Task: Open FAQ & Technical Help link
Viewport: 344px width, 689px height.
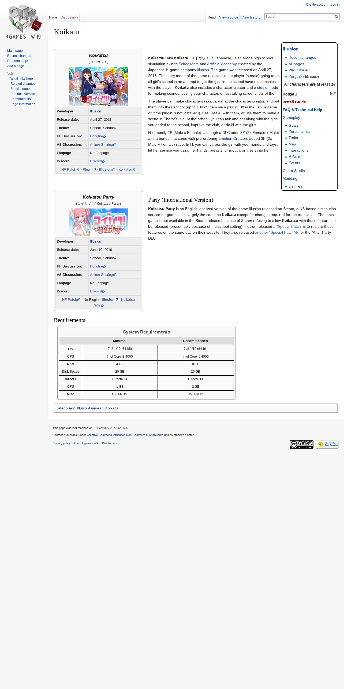Action: coord(302,110)
